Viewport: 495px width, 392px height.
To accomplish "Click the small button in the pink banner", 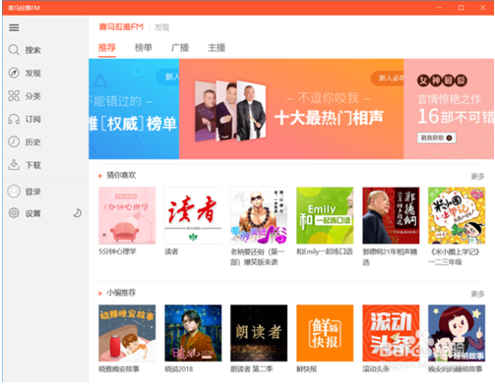I will pyautogui.click(x=436, y=138).
